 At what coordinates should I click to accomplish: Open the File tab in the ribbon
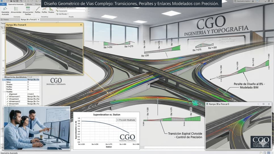point(3,4)
